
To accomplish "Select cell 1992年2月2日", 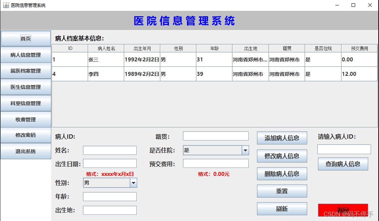I will pyautogui.click(x=142, y=60).
